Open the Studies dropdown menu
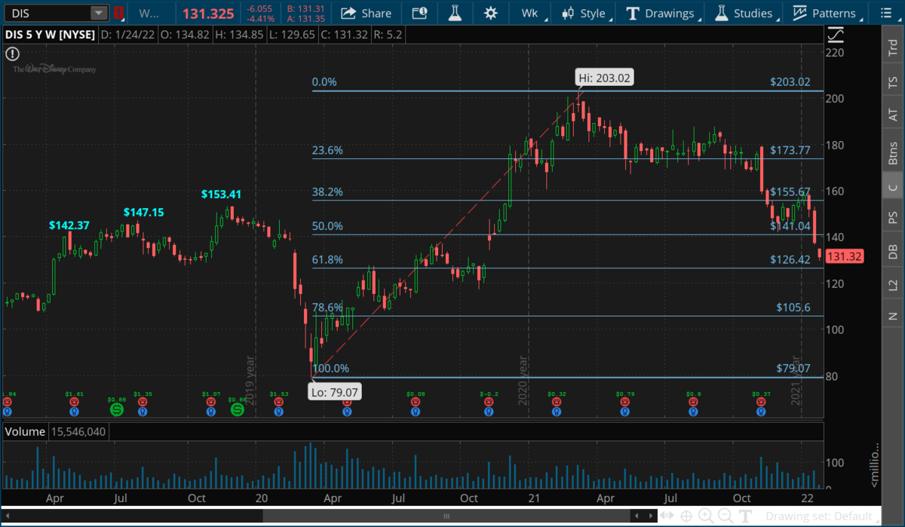The width and height of the screenshot is (905, 527). pyautogui.click(x=744, y=13)
